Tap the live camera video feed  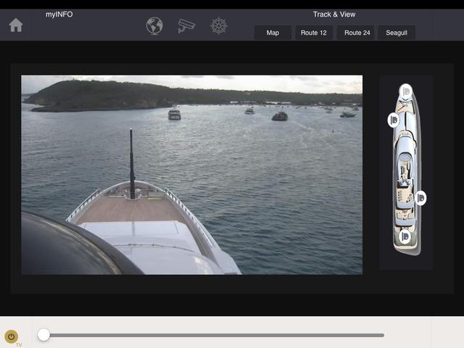[x=191, y=175]
